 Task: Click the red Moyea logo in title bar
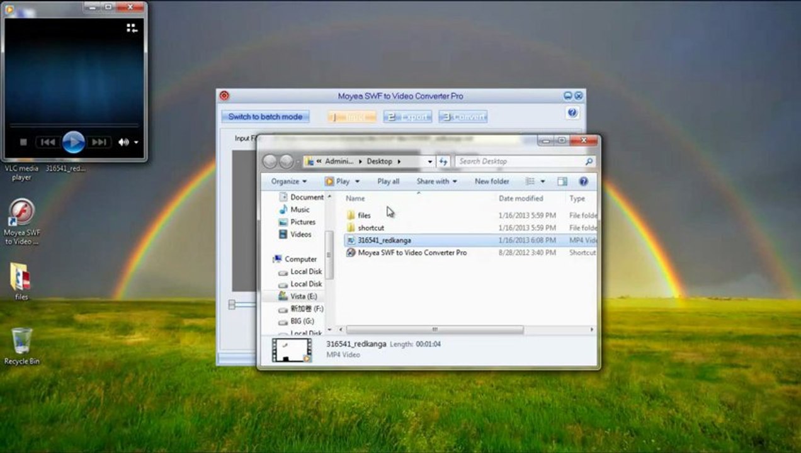click(x=224, y=96)
